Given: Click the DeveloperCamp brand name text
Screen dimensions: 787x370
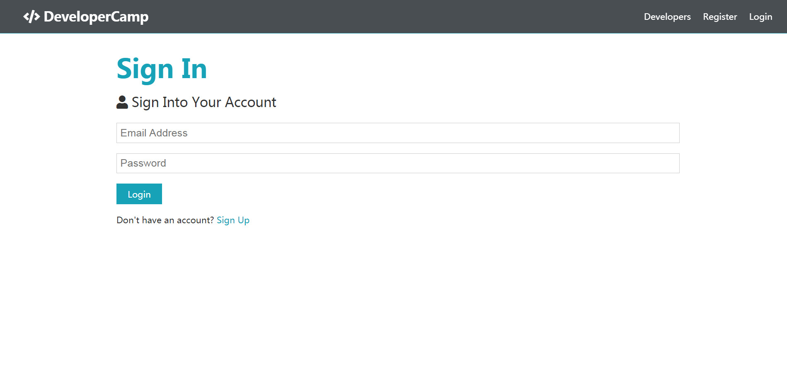Looking at the screenshot, I should pos(96,17).
